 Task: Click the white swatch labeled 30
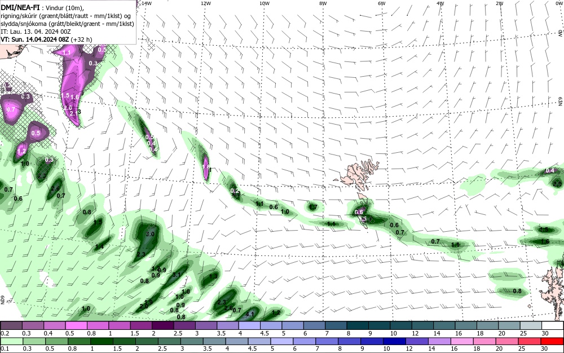click(553, 326)
